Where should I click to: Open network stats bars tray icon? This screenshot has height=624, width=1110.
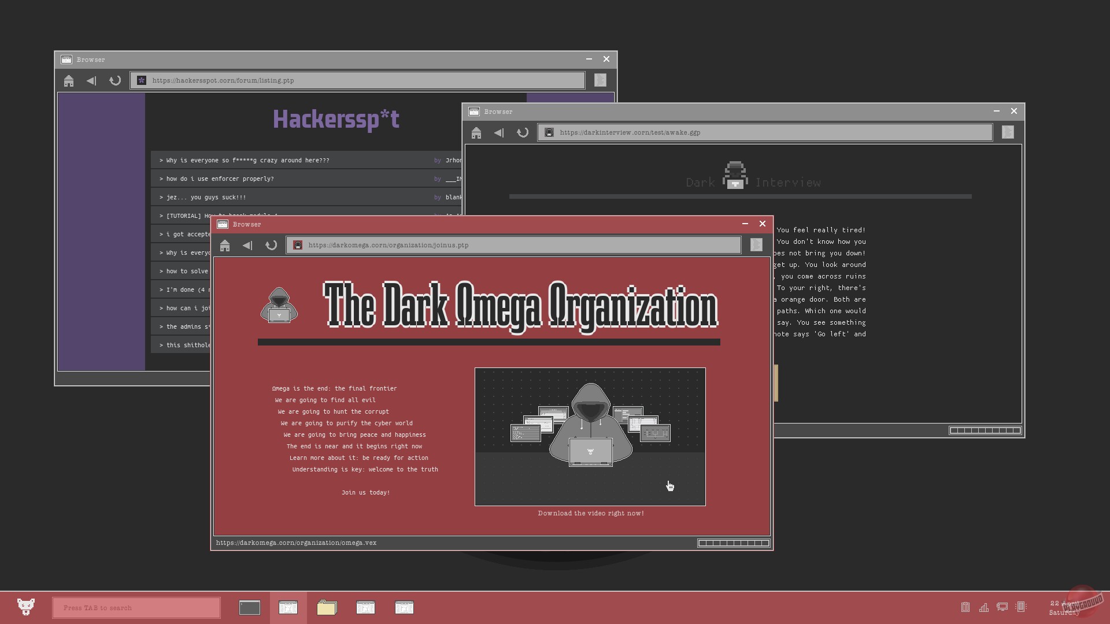point(983,607)
